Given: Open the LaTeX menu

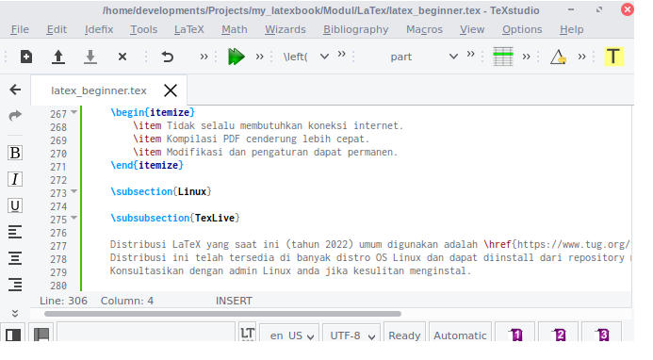Looking at the screenshot, I should tap(189, 29).
